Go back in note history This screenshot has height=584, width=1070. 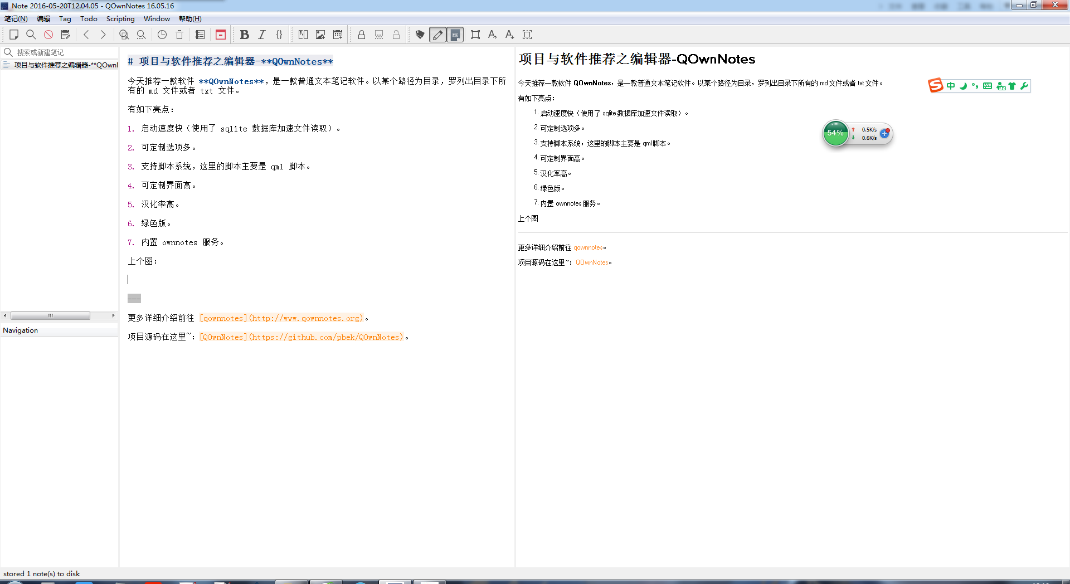tap(86, 35)
